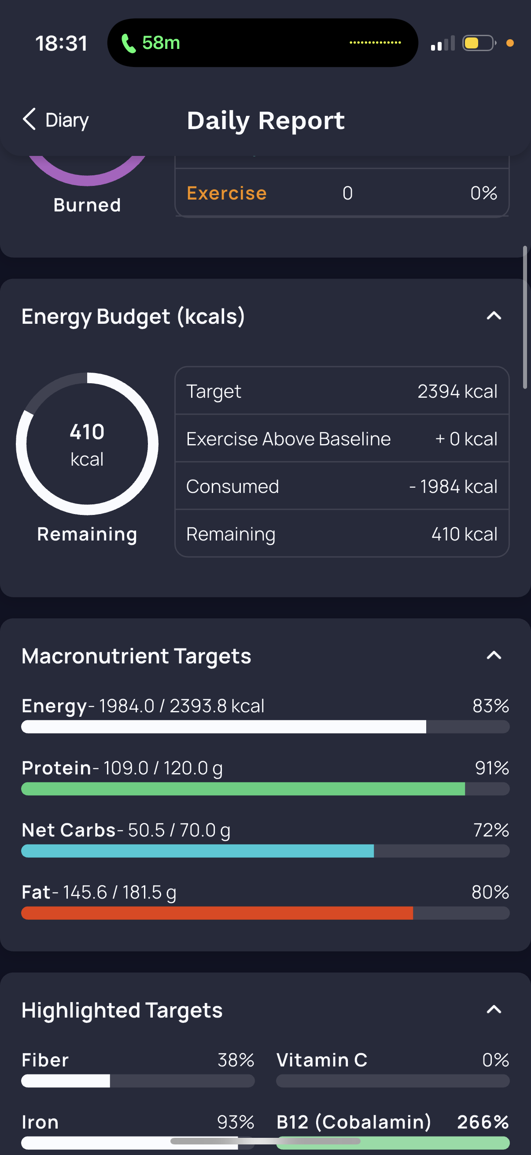This screenshot has height=1155, width=531.
Task: Tap the Protein progress bar
Action: tap(265, 789)
